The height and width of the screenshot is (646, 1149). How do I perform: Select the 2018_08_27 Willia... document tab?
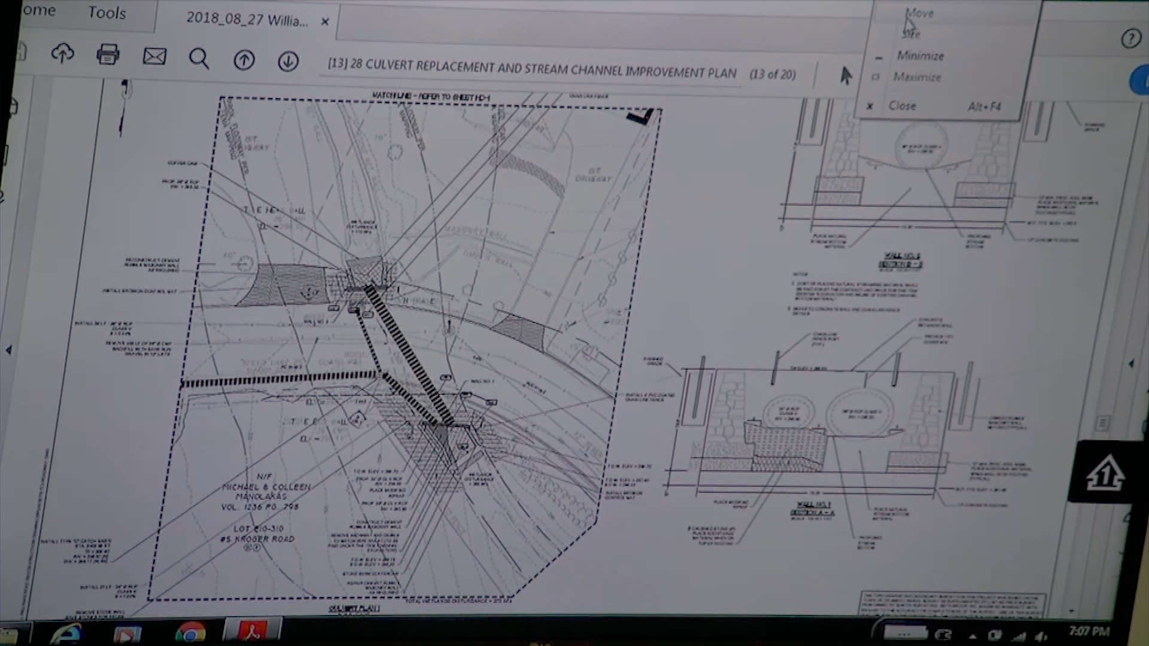click(x=247, y=19)
